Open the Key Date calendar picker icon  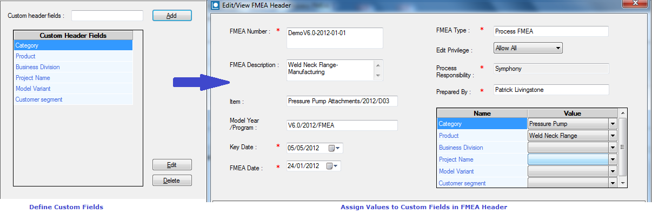pyautogui.click(x=335, y=148)
